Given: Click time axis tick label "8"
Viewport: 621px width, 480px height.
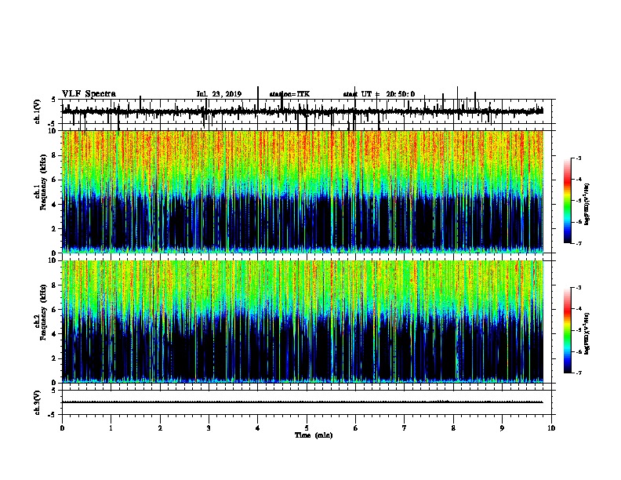Looking at the screenshot, I should pyautogui.click(x=453, y=428).
